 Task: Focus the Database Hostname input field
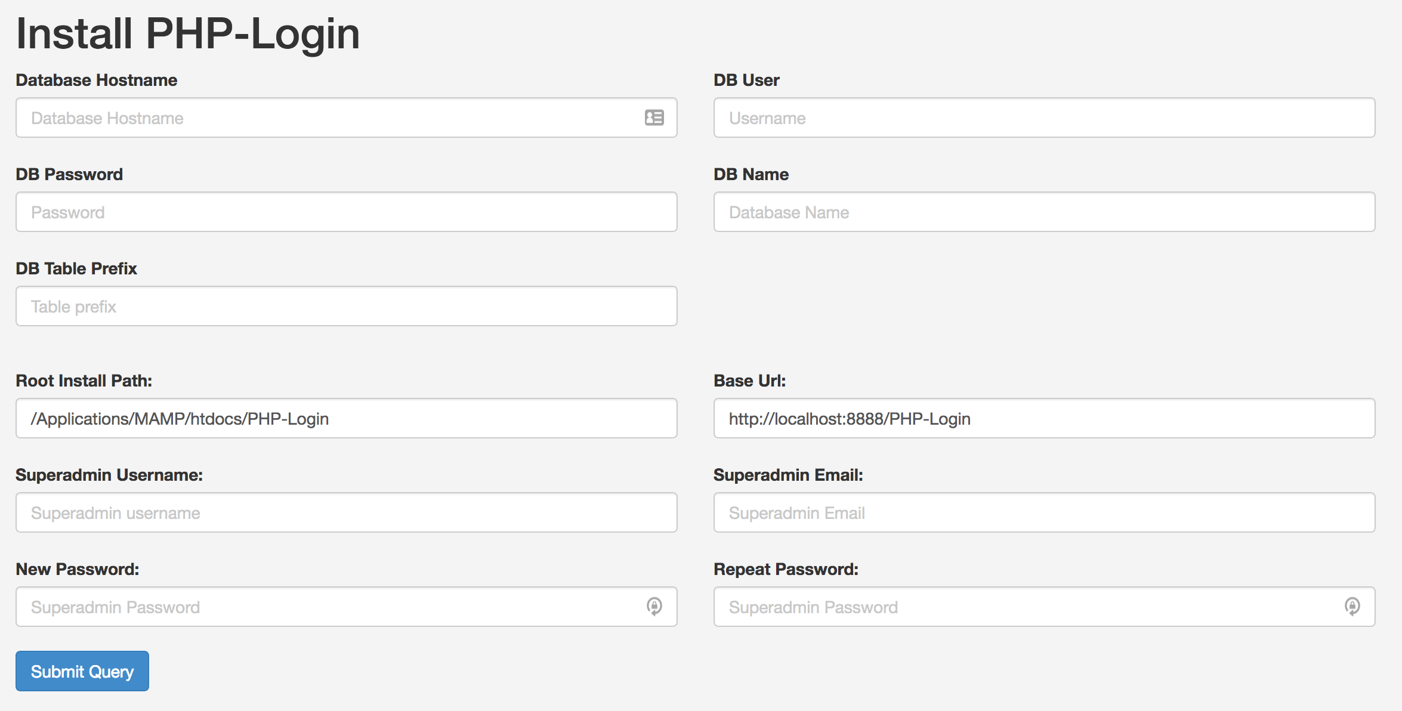pyautogui.click(x=346, y=118)
